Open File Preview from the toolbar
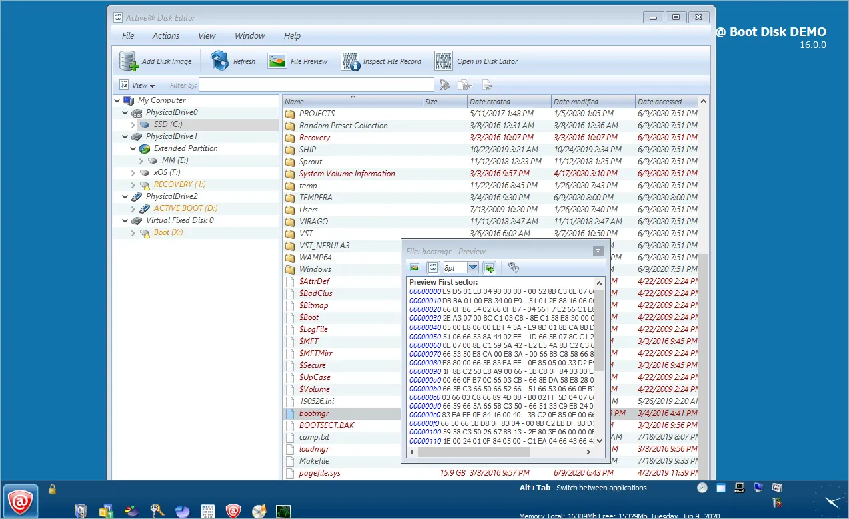849x519 pixels. pos(277,61)
